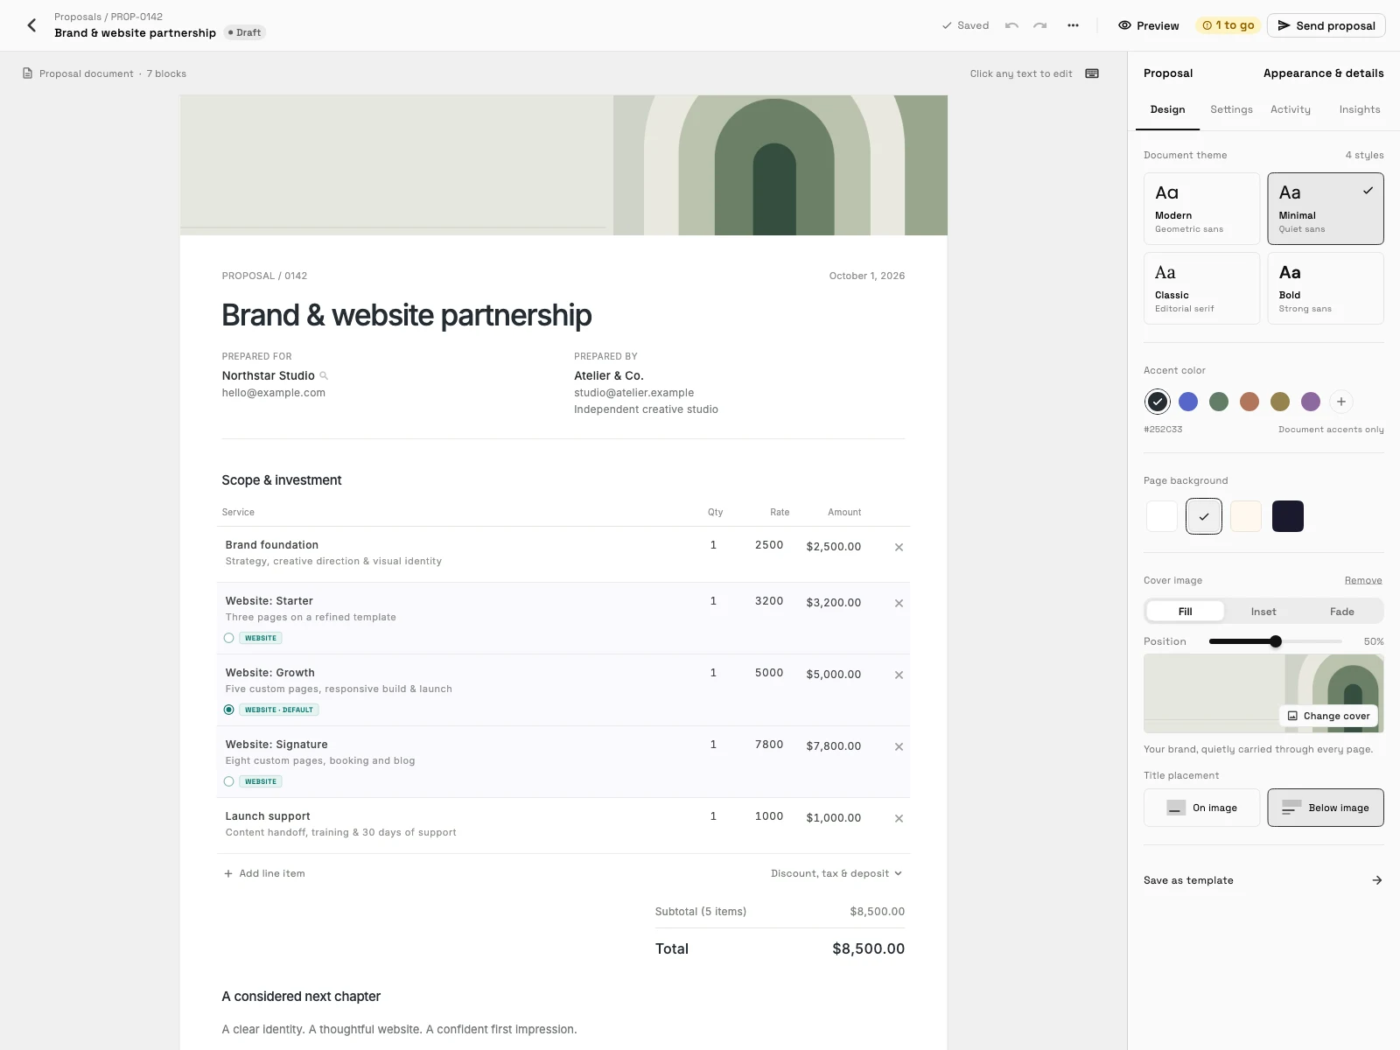Remove the Launch support line item

coord(899,818)
